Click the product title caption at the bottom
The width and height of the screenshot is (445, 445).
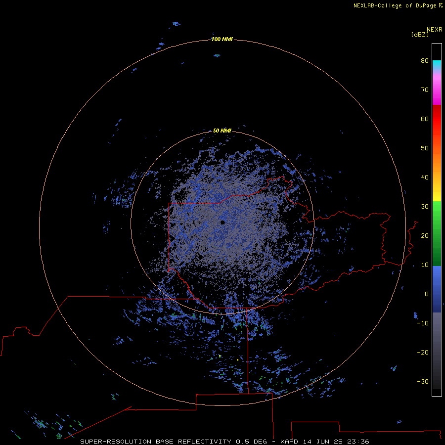[x=224, y=442]
